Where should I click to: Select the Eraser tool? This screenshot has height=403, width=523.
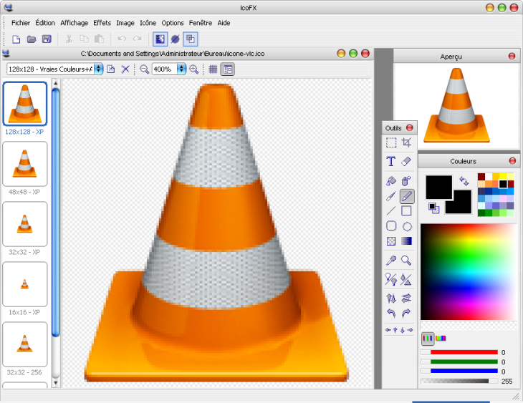point(406,162)
